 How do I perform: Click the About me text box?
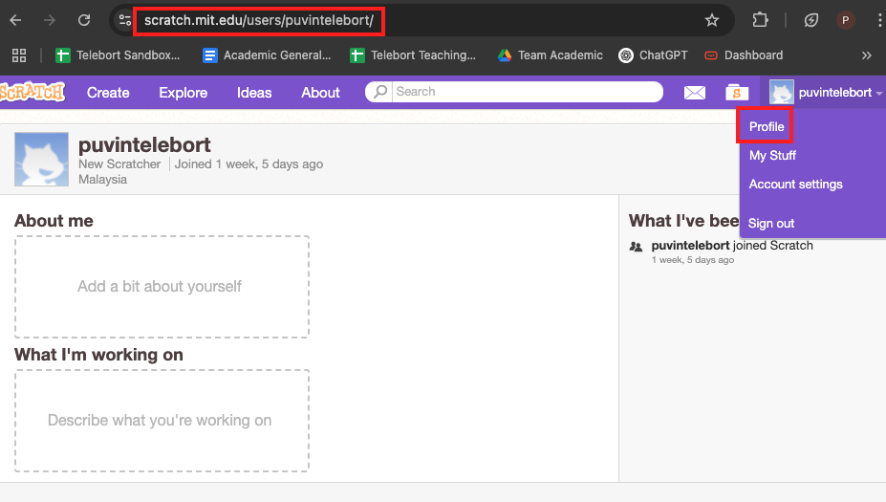click(162, 286)
